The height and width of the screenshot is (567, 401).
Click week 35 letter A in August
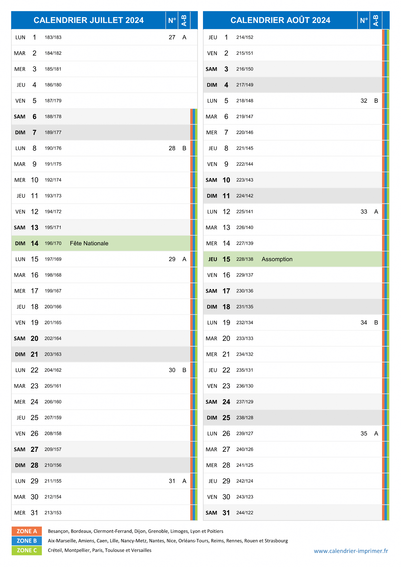[x=376, y=434]
